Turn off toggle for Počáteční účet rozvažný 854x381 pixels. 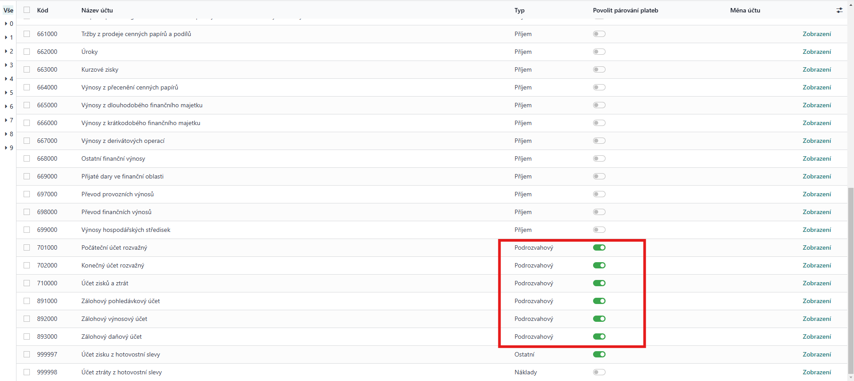[x=599, y=247]
